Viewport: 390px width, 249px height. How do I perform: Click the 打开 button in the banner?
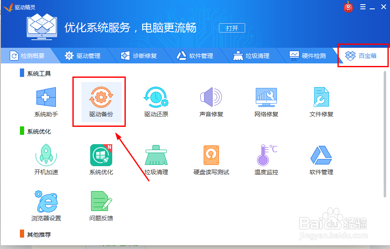[232, 28]
